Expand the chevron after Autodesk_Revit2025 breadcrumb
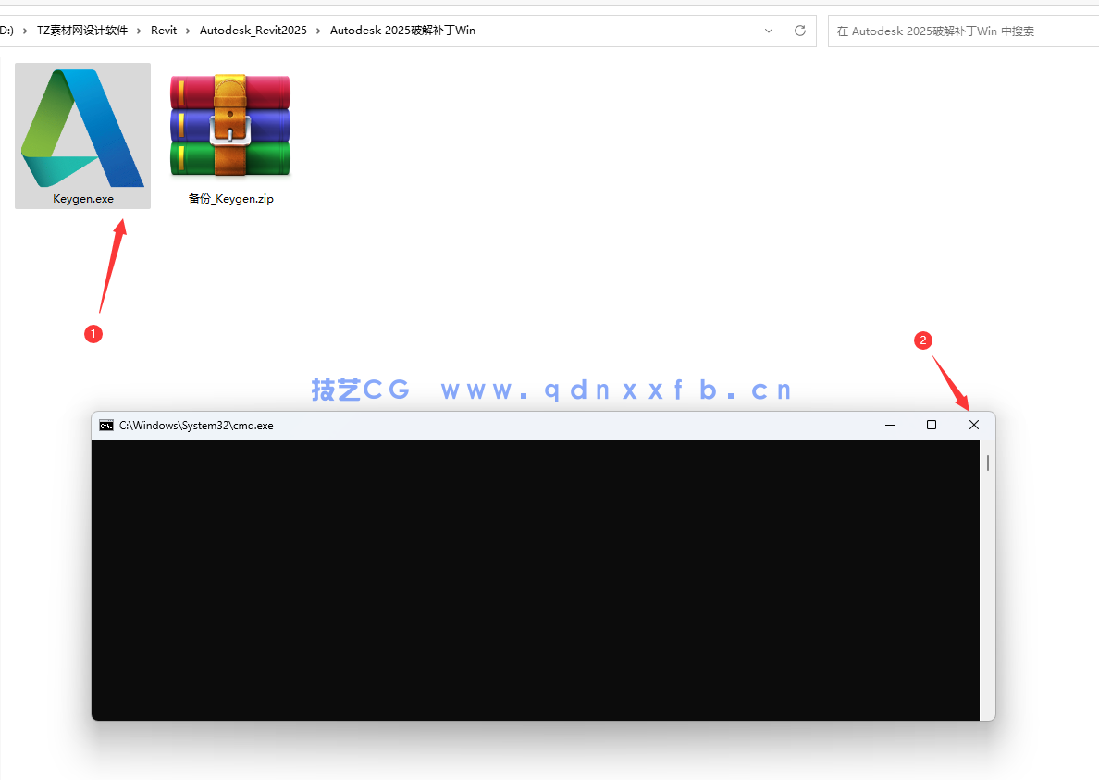Viewport: 1099px width, 780px height. point(318,31)
